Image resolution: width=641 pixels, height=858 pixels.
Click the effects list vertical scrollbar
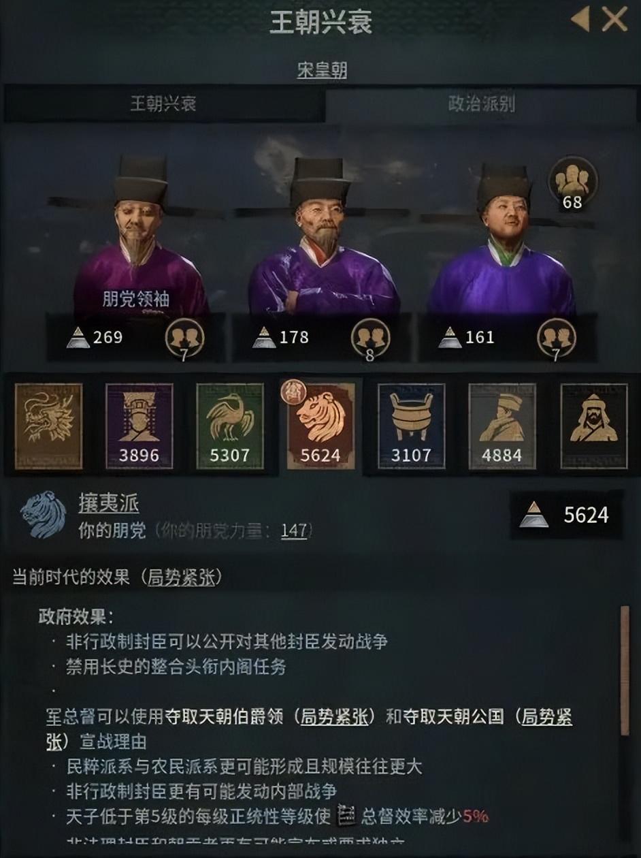625,671
